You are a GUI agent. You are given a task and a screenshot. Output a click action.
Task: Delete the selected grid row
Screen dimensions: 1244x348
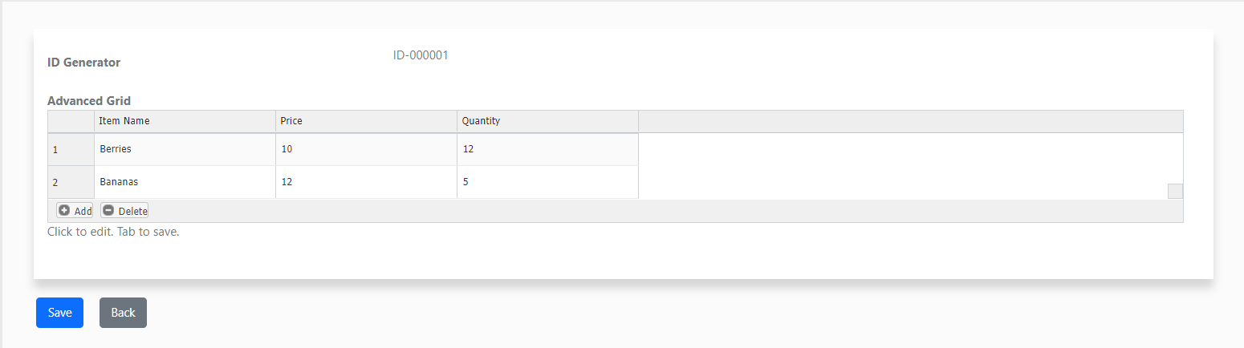coord(124,210)
